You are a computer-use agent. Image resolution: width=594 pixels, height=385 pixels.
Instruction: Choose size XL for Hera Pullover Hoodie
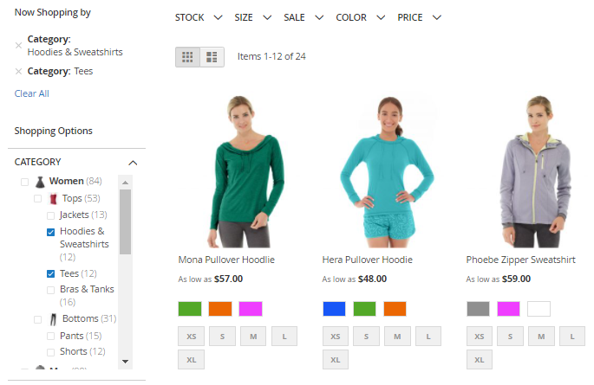336,360
